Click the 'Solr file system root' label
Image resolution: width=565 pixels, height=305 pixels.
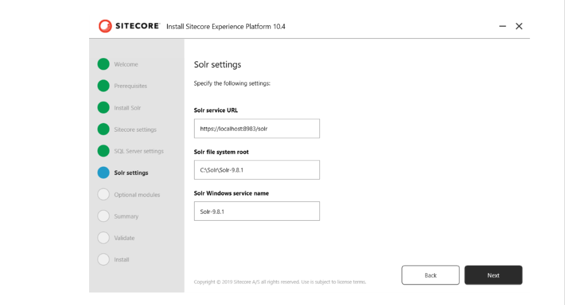[221, 152]
